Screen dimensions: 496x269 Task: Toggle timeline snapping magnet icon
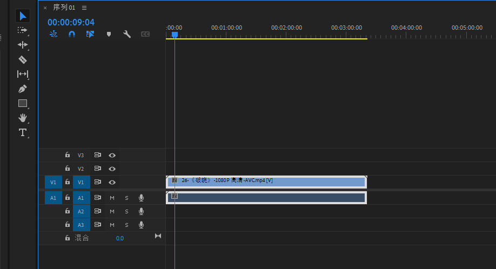tap(72, 34)
